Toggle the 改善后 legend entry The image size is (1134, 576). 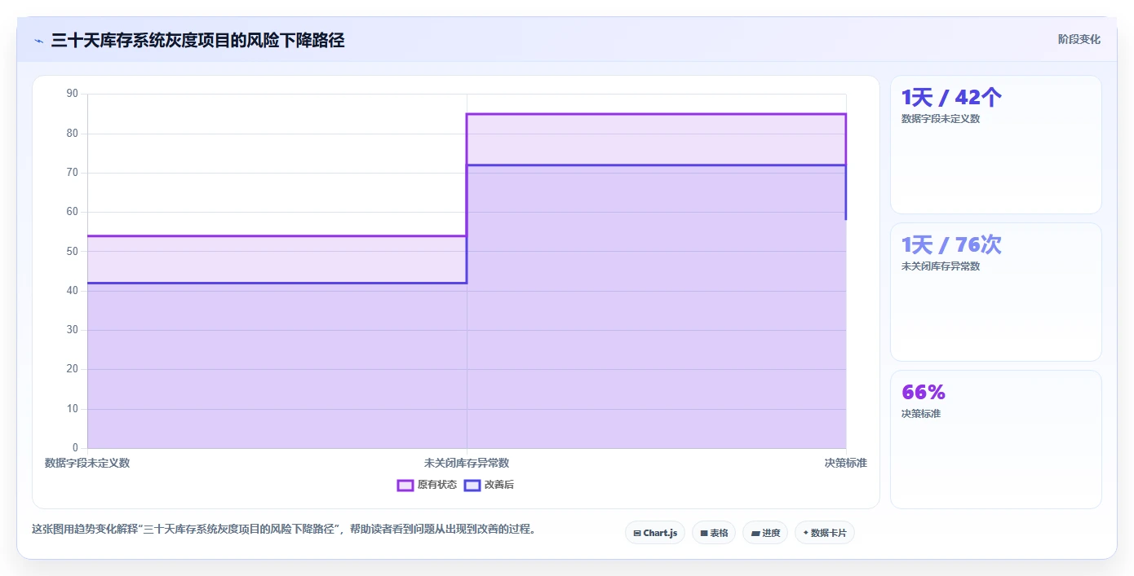tap(489, 485)
